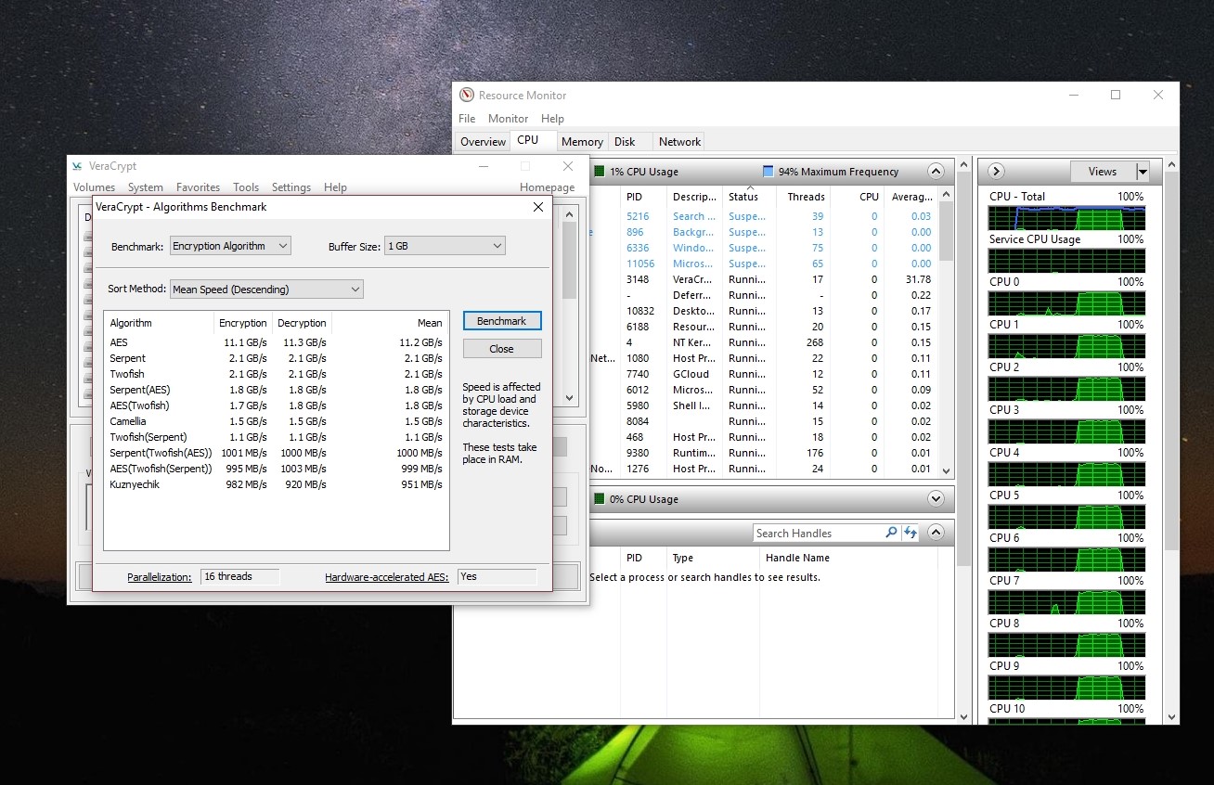
Task: Click the Parallelization link
Action: pos(160,576)
